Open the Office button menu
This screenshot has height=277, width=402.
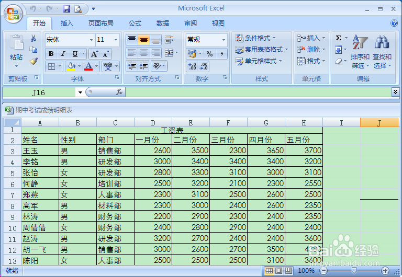click(x=13, y=14)
